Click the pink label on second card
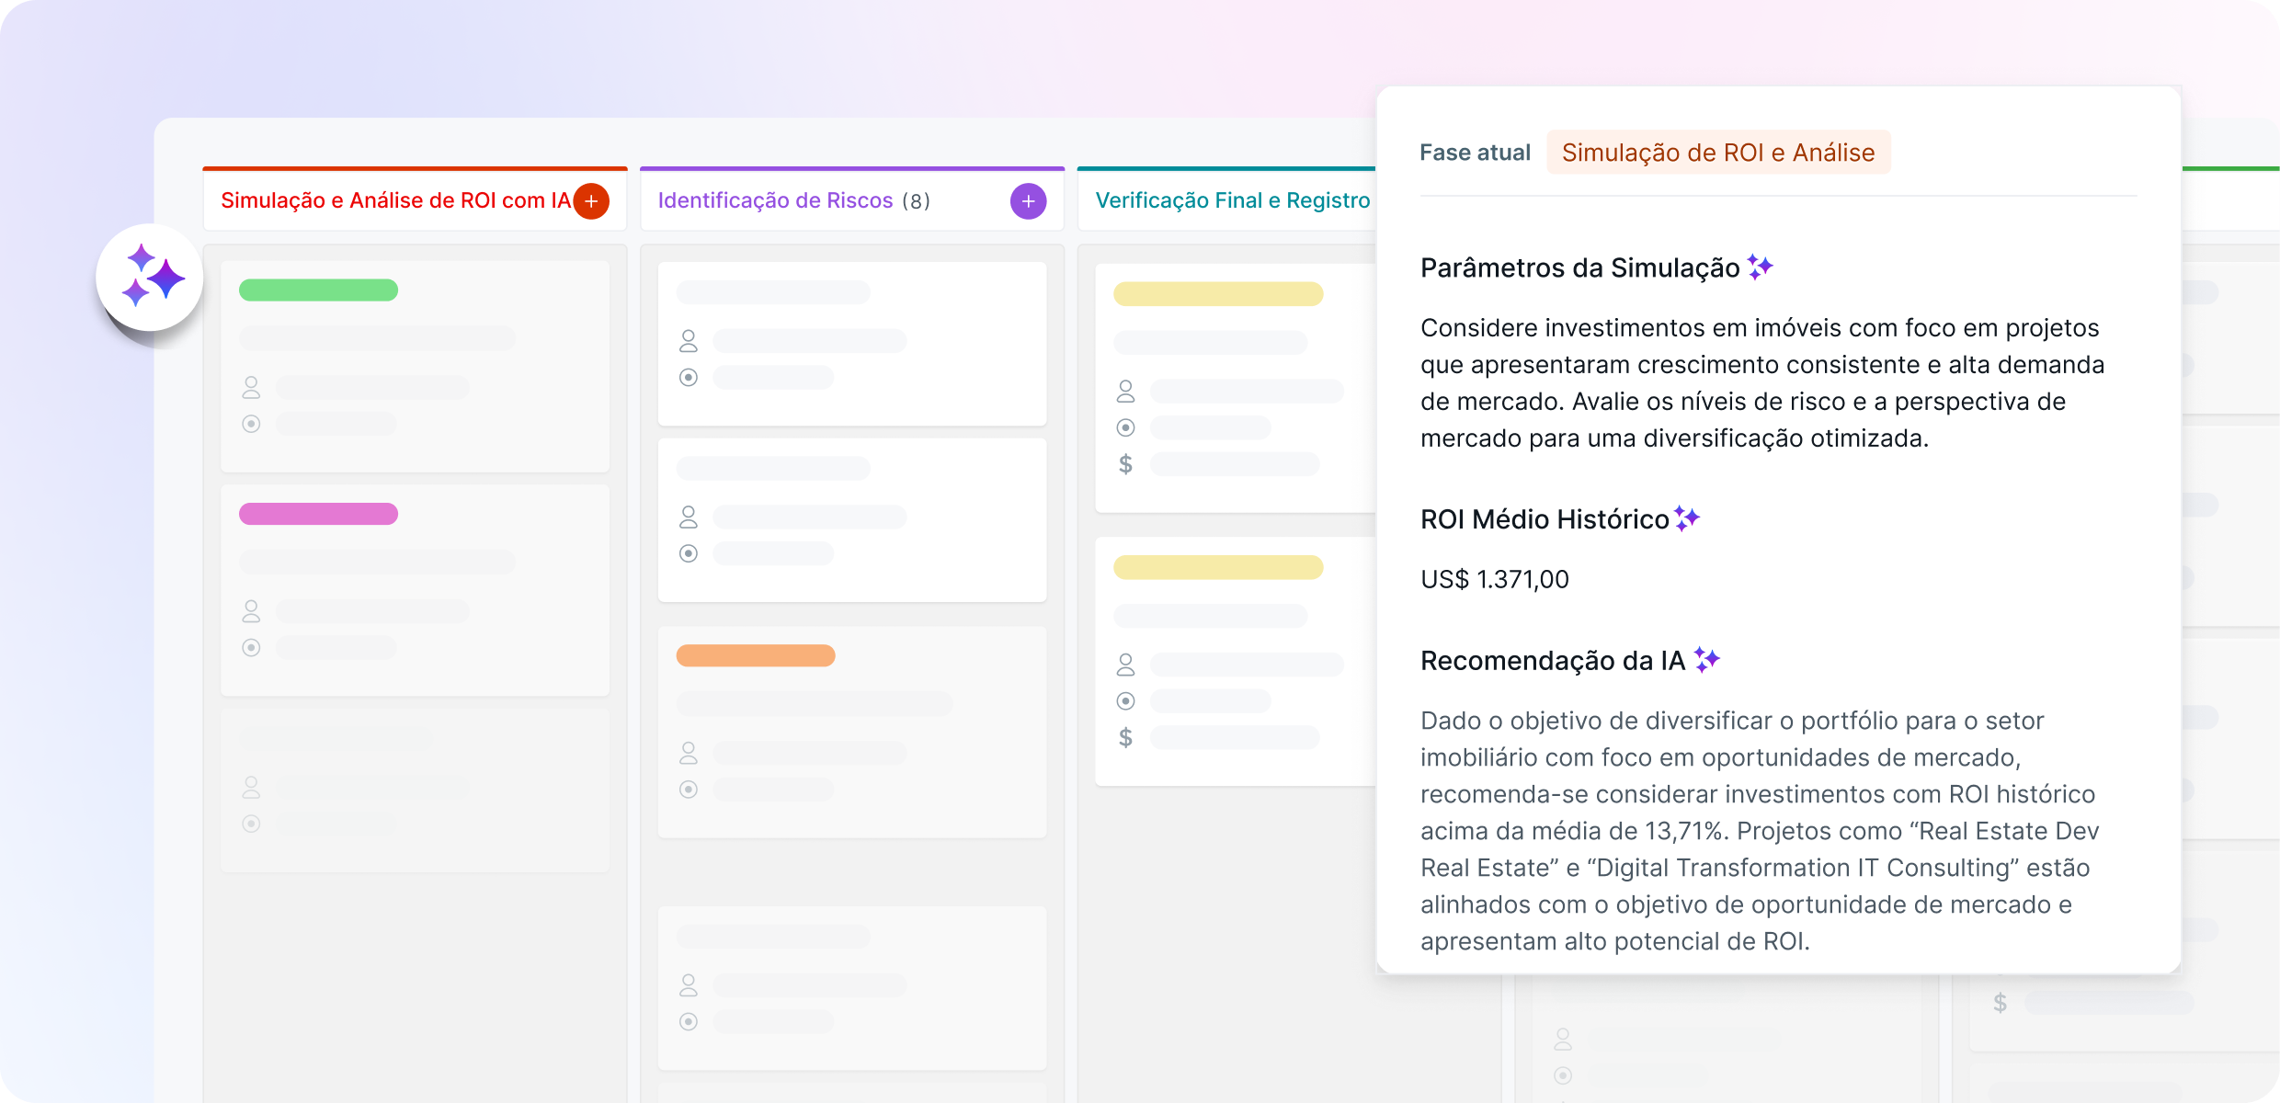 pyautogui.click(x=318, y=514)
